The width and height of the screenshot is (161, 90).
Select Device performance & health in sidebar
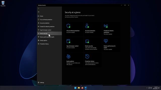[49, 37]
